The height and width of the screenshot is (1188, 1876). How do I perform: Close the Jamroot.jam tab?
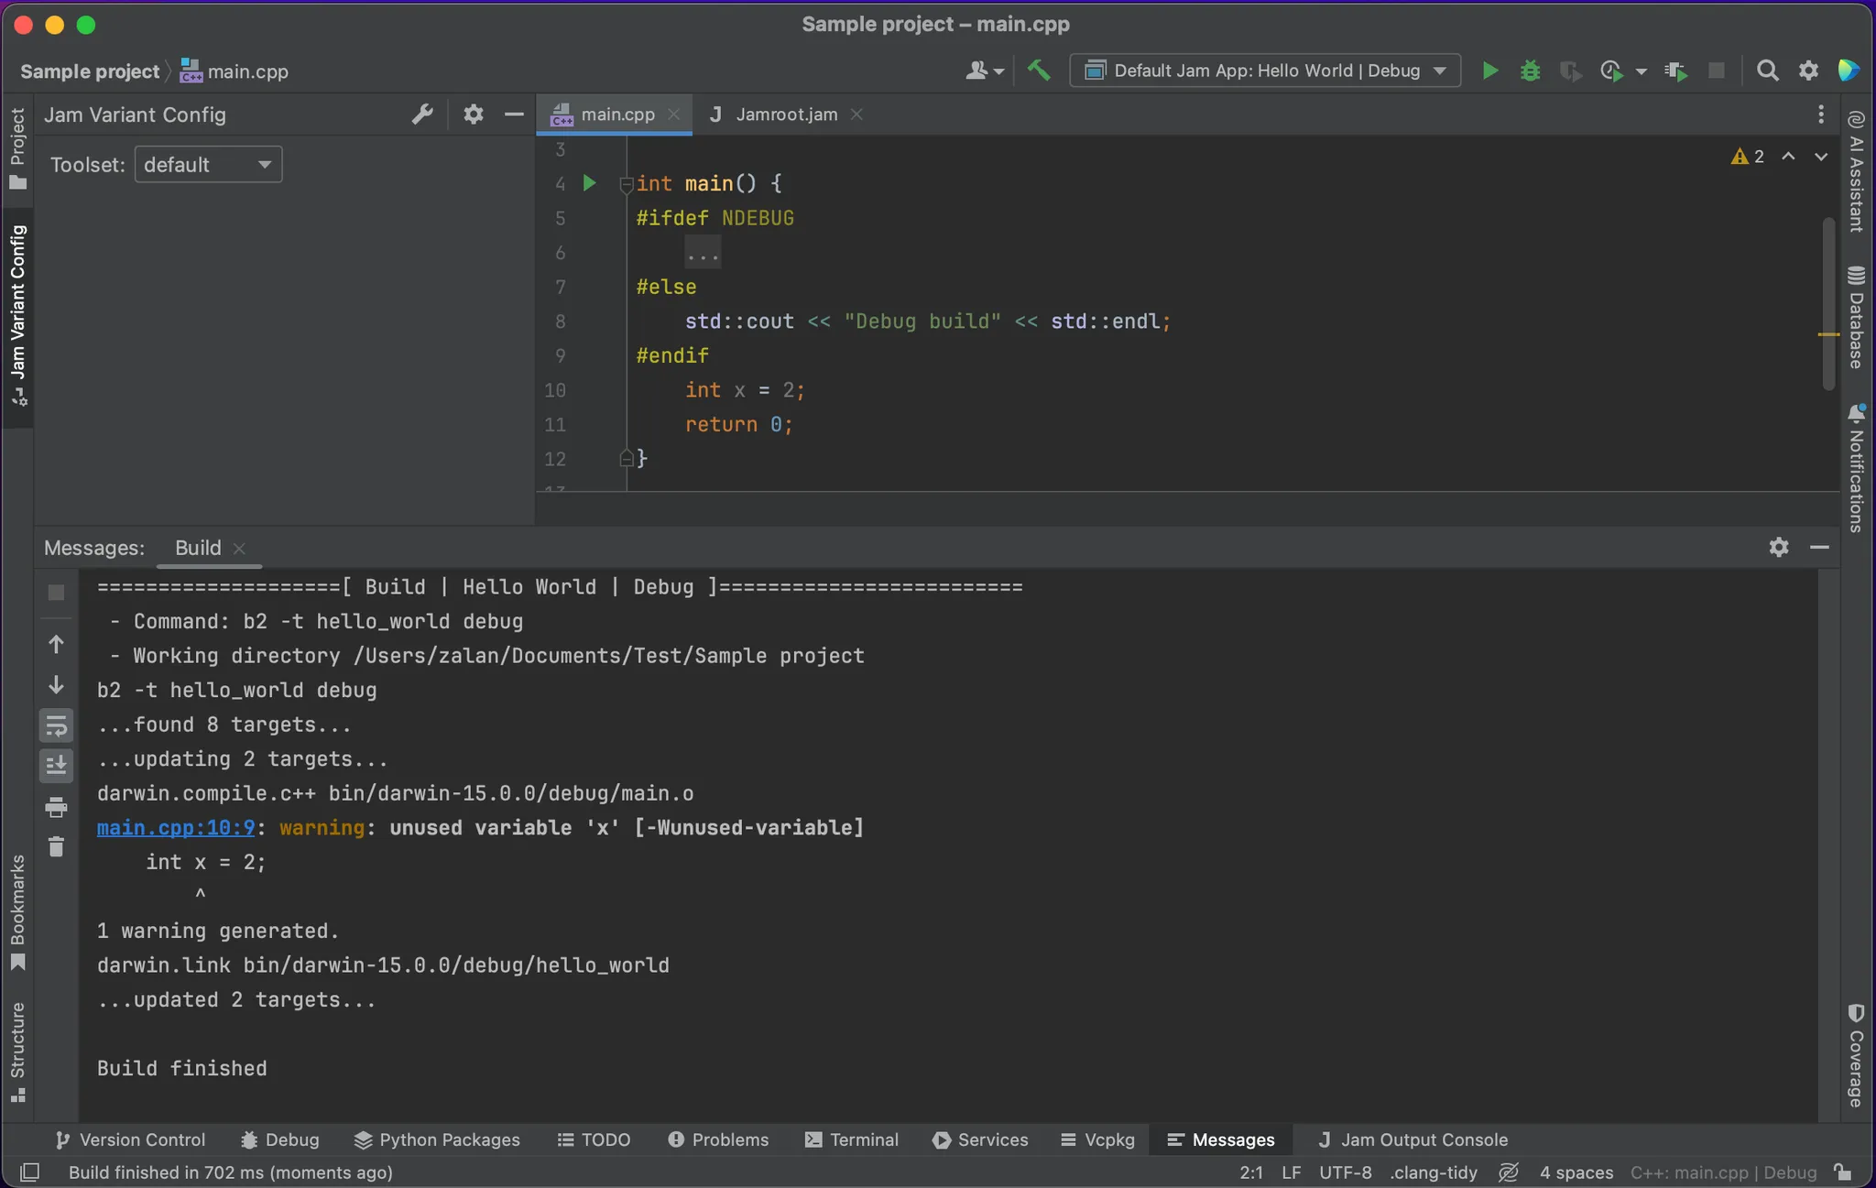(x=856, y=114)
